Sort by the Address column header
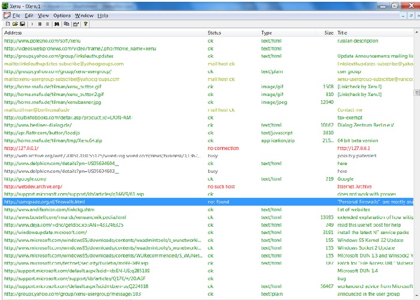 pyautogui.click(x=13, y=32)
